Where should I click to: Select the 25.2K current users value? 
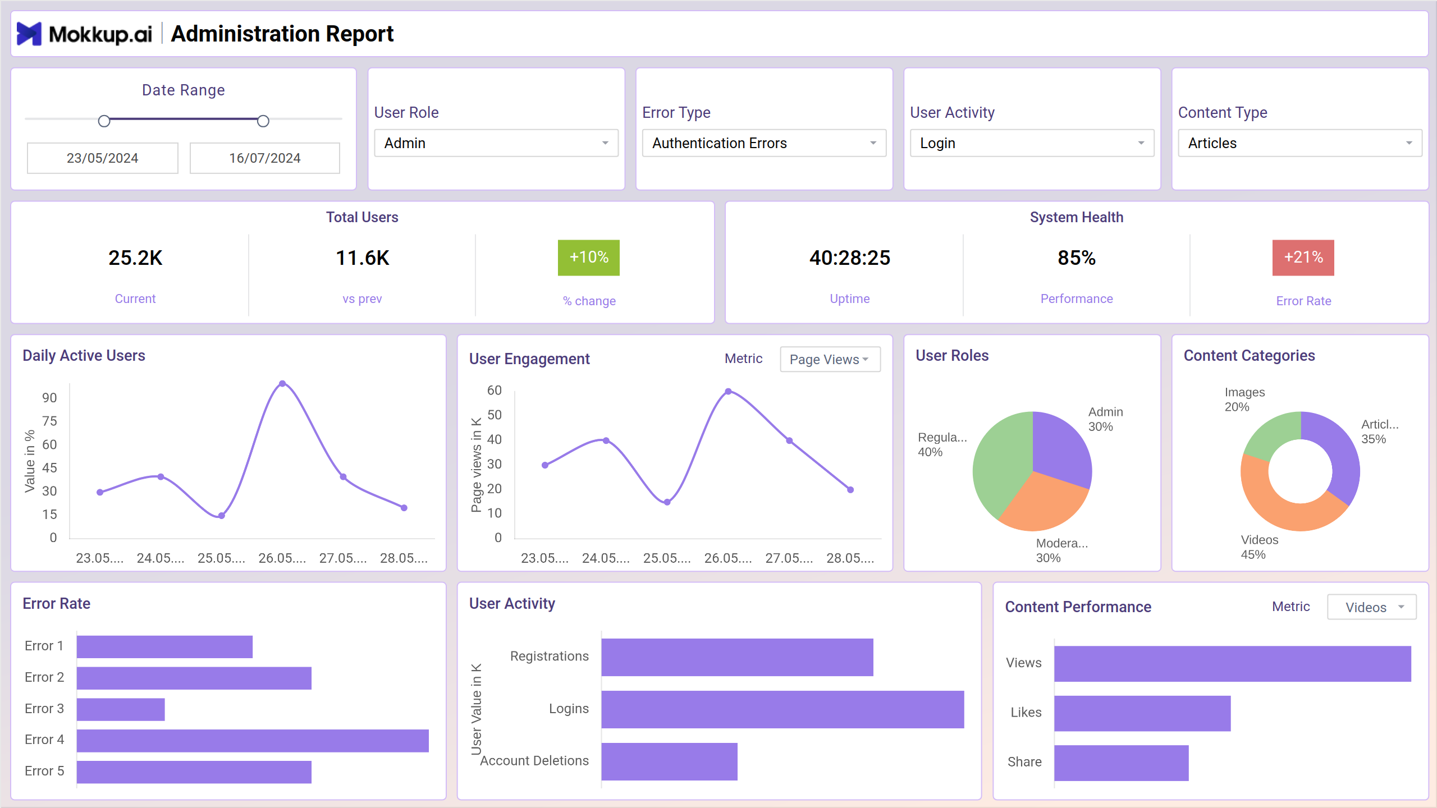coord(135,258)
